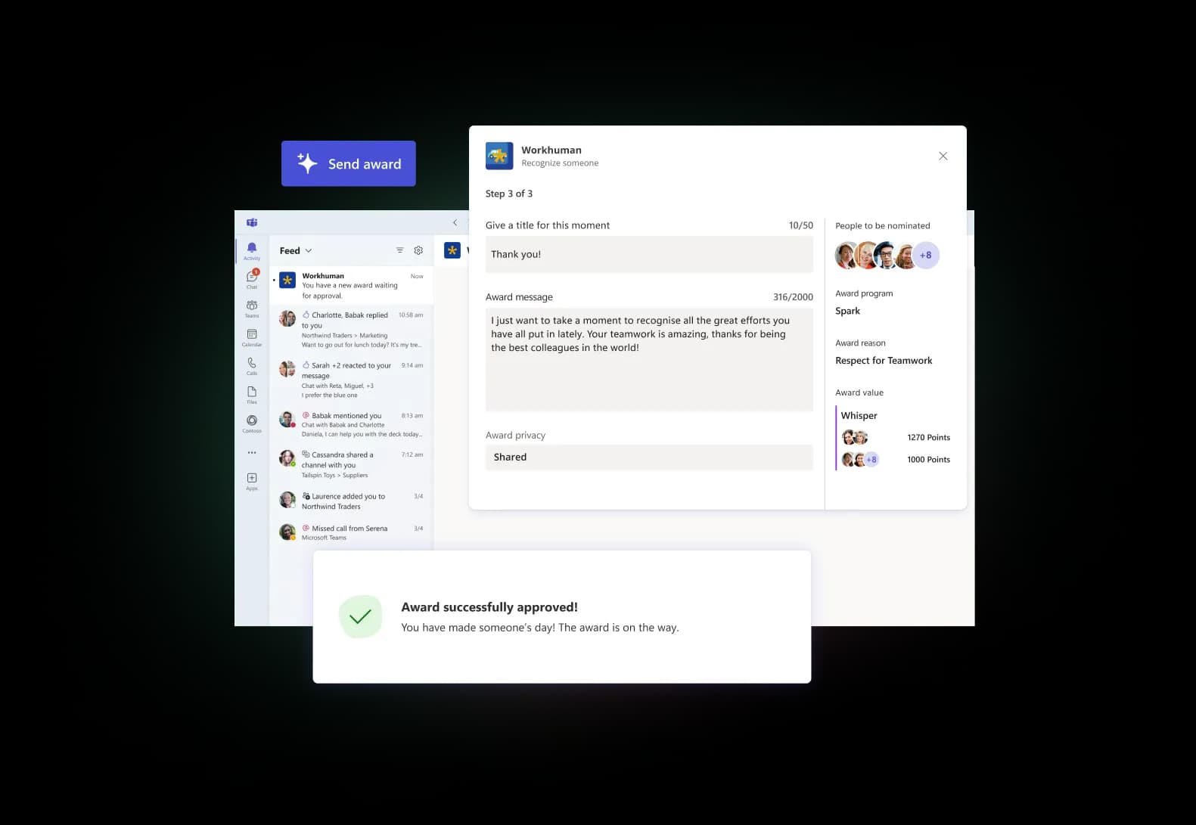
Task: Click '1000 Points' award value row
Action: pyautogui.click(x=896, y=459)
